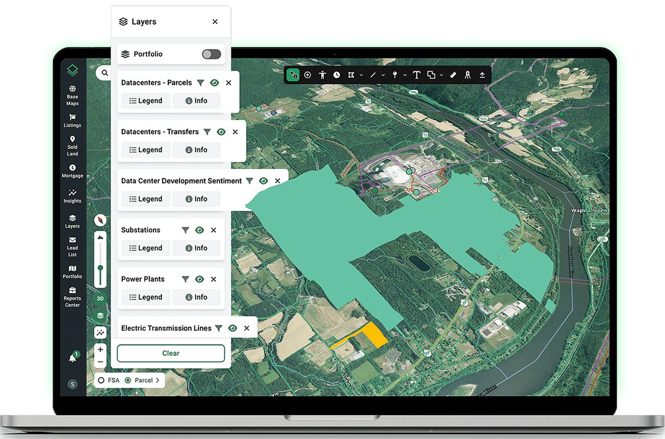Open dropdown arrow next to pin tool
This screenshot has width=665, height=439.
405,75
